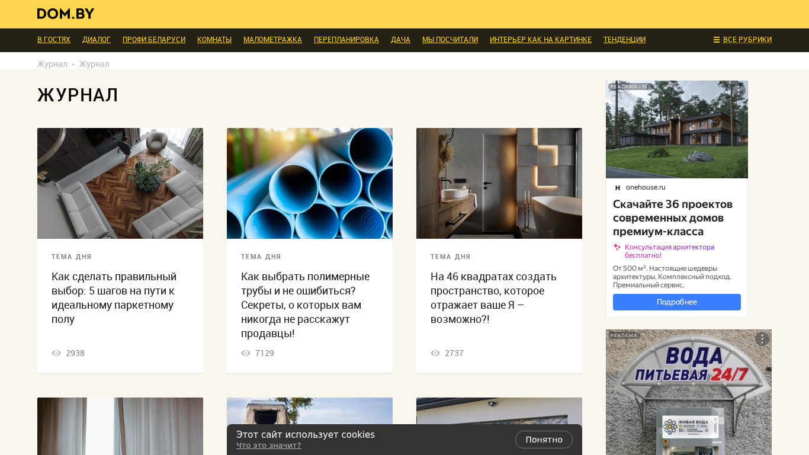The image size is (809, 455).
Task: Click the last Журнал breadcrumb item
Action: pos(94,64)
